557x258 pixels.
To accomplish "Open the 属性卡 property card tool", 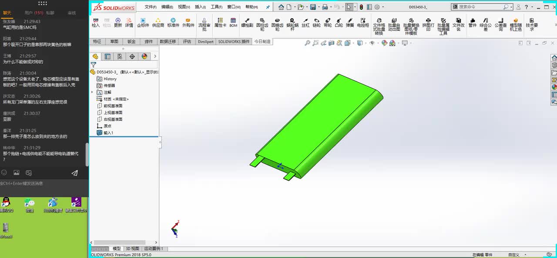I will 220,23.
